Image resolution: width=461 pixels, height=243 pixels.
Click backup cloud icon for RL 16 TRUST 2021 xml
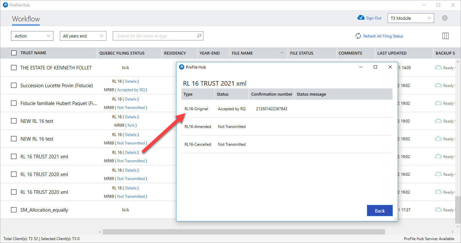coord(438,156)
